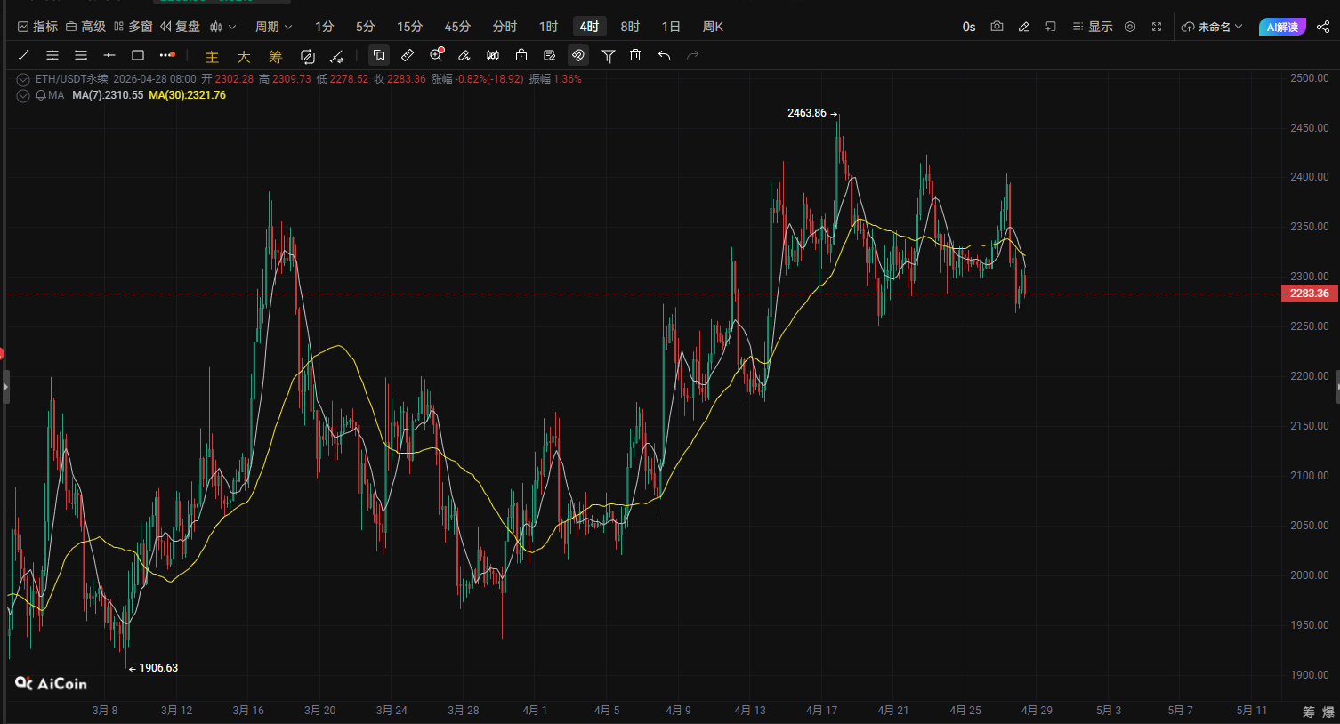
Task: Switch to the 15分 timeframe
Action: pyautogui.click(x=410, y=27)
